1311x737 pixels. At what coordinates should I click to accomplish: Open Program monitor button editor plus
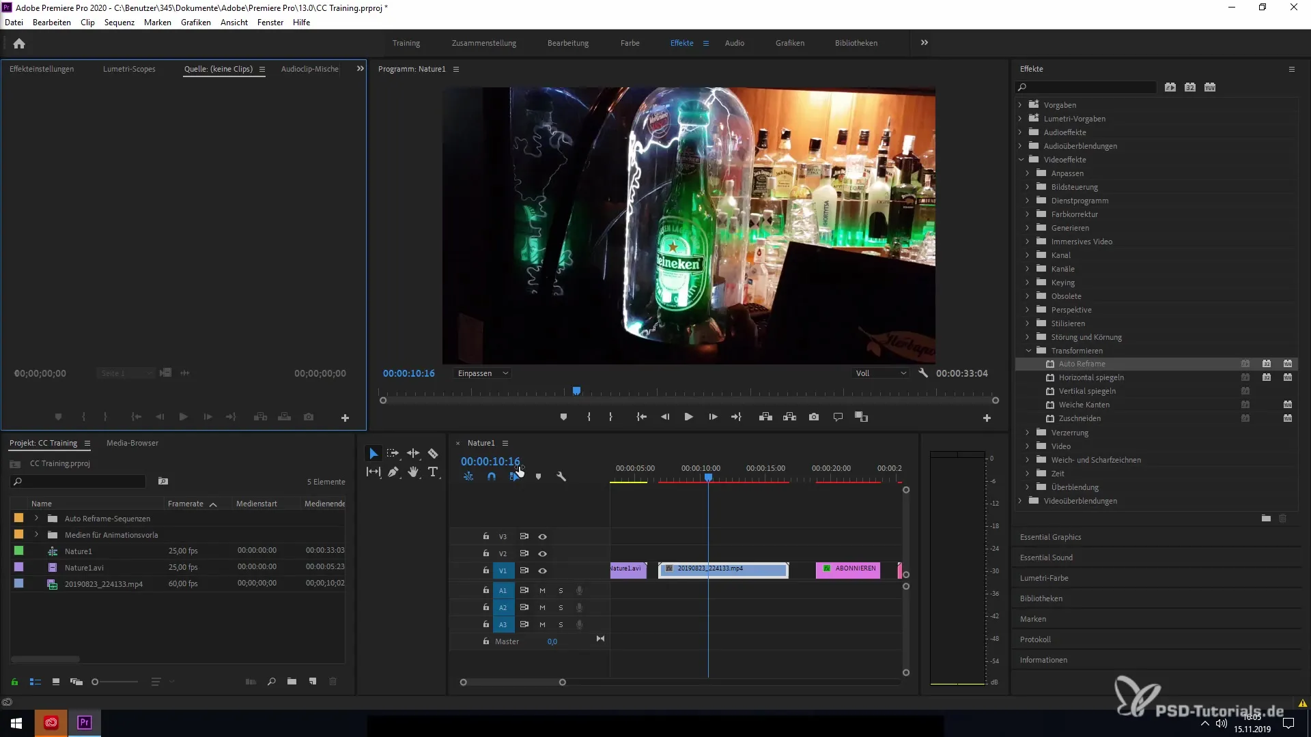coord(987,418)
